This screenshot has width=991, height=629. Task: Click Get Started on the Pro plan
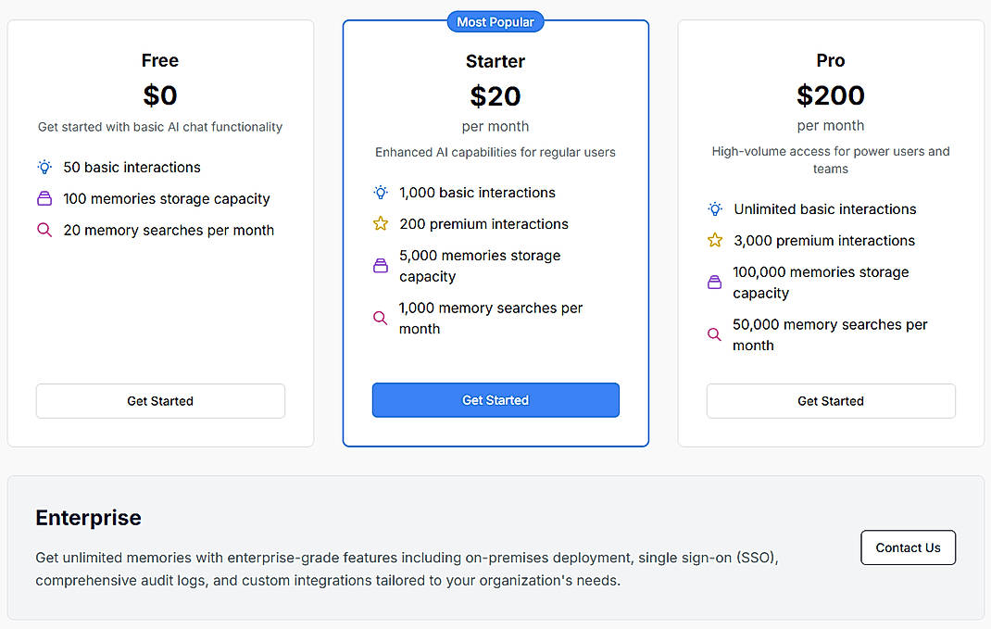pos(830,401)
